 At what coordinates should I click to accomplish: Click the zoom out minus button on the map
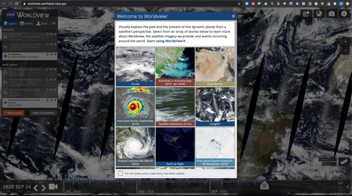pos(346,50)
